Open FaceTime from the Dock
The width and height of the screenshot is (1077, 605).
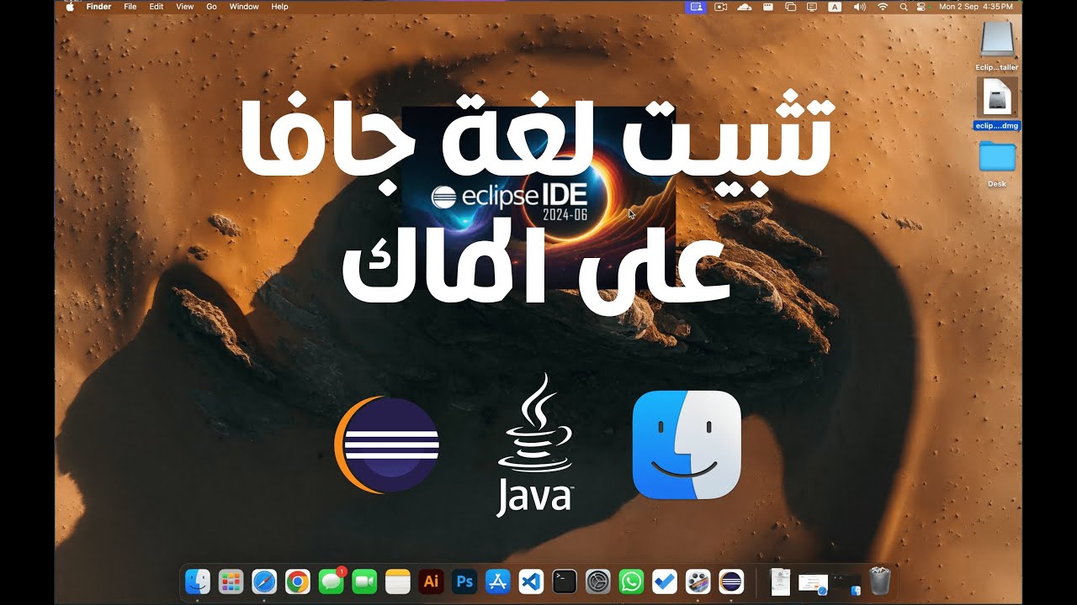click(363, 581)
